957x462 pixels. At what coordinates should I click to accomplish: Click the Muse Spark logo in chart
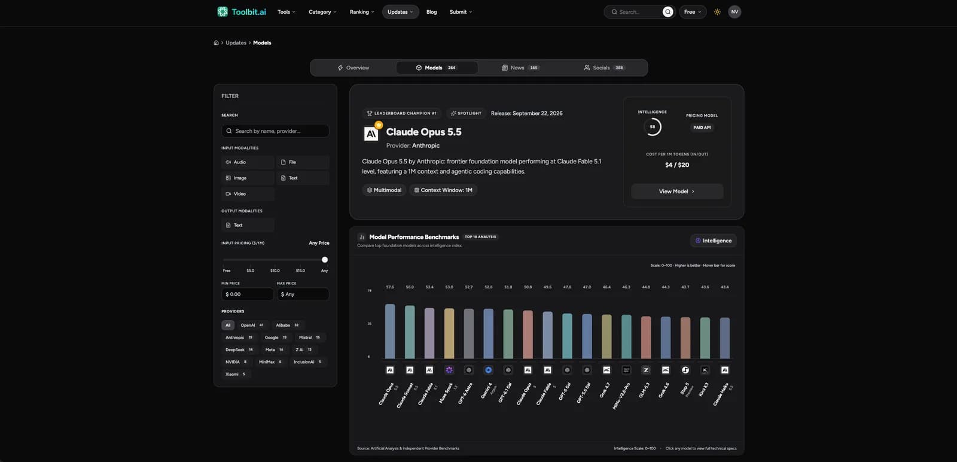click(x=449, y=370)
